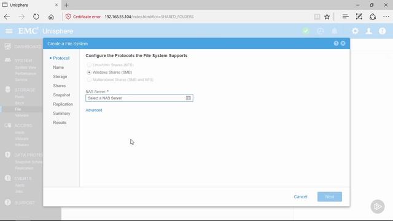The image size is (393, 221).
Task: Open the alerts bell icon in header
Action: click(334, 31)
